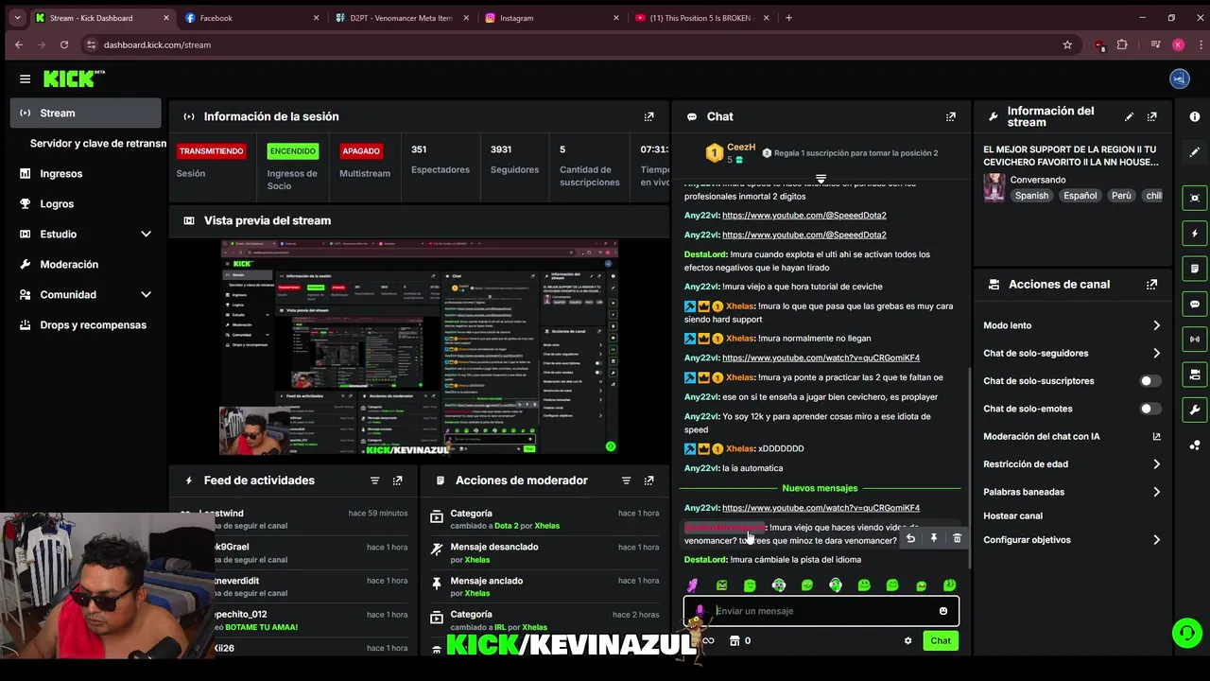Open the info icon in right rail
The height and width of the screenshot is (681, 1210).
click(1195, 116)
